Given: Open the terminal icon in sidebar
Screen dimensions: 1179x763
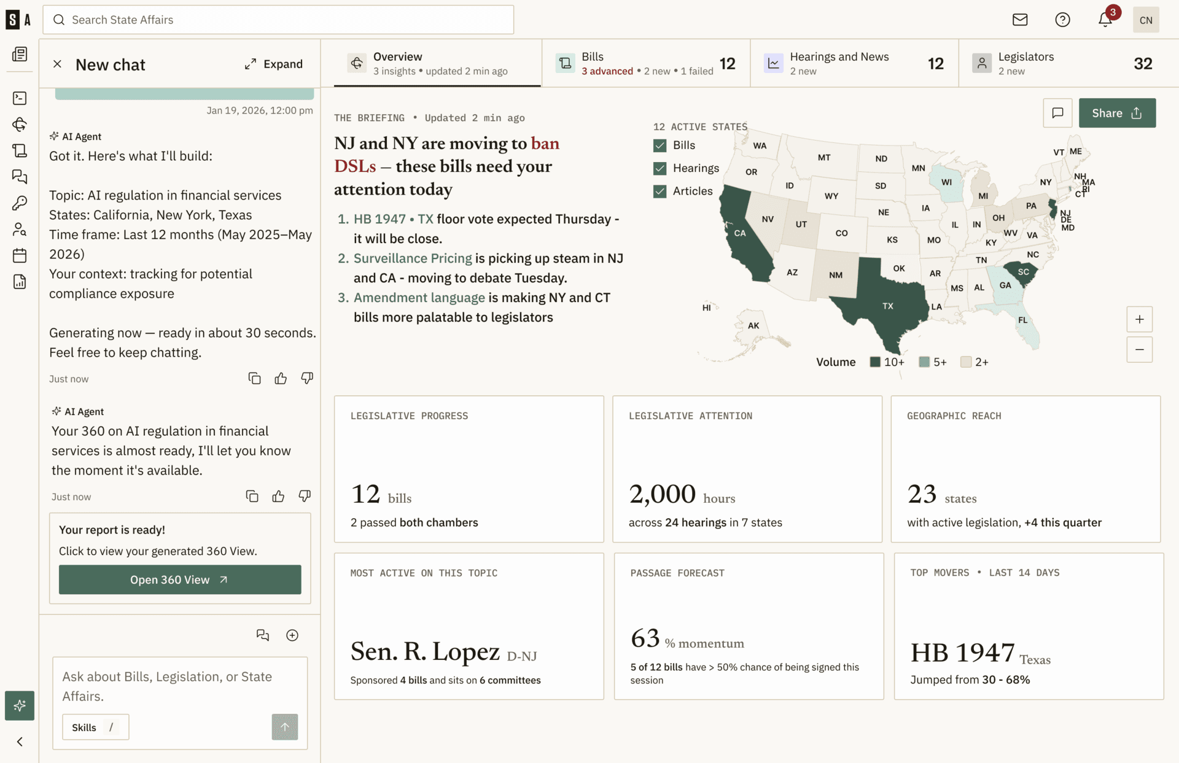Looking at the screenshot, I should click(20, 98).
